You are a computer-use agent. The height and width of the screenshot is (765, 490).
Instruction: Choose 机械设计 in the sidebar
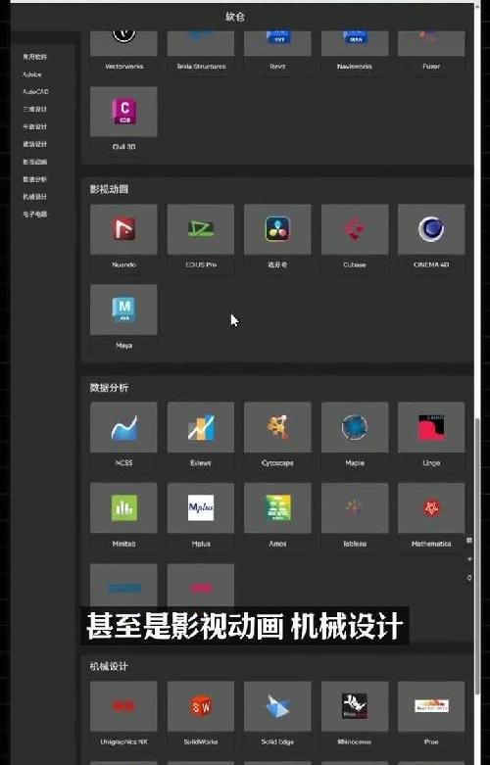(x=34, y=197)
